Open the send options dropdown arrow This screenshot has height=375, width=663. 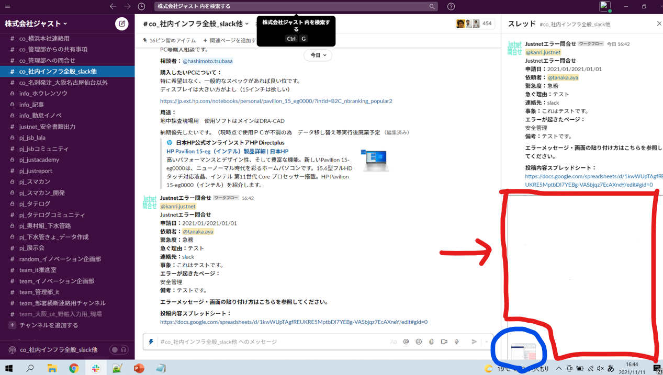tap(486, 342)
